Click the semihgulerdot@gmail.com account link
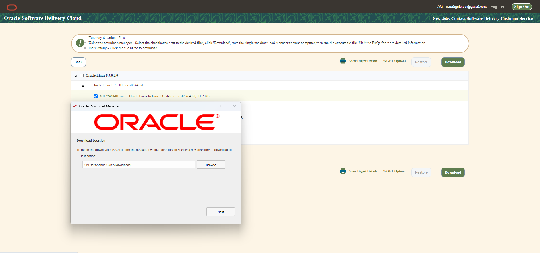Viewport: 540px width, 253px height. (x=466, y=7)
